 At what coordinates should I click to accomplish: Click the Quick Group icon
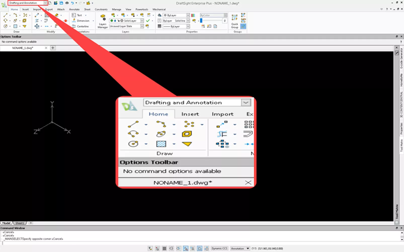pyautogui.click(x=234, y=21)
